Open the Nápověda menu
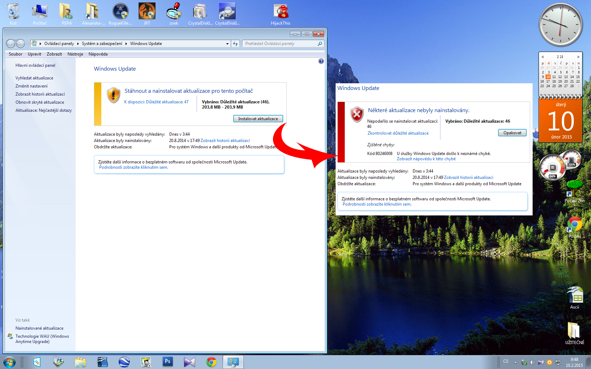The image size is (591, 369). click(98, 54)
